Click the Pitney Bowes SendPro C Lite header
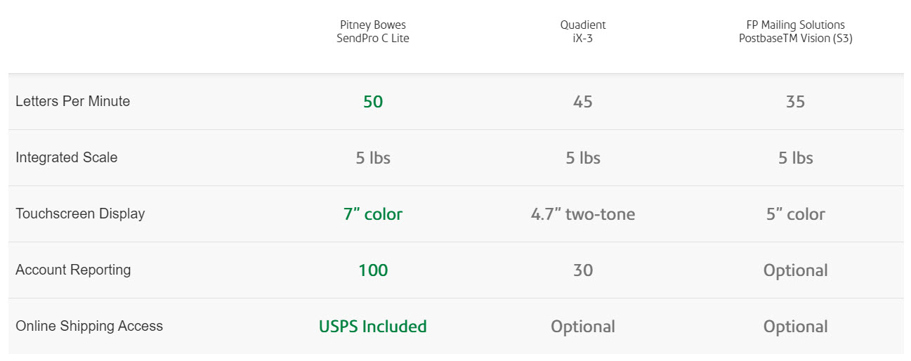The width and height of the screenshot is (911, 361). [372, 32]
